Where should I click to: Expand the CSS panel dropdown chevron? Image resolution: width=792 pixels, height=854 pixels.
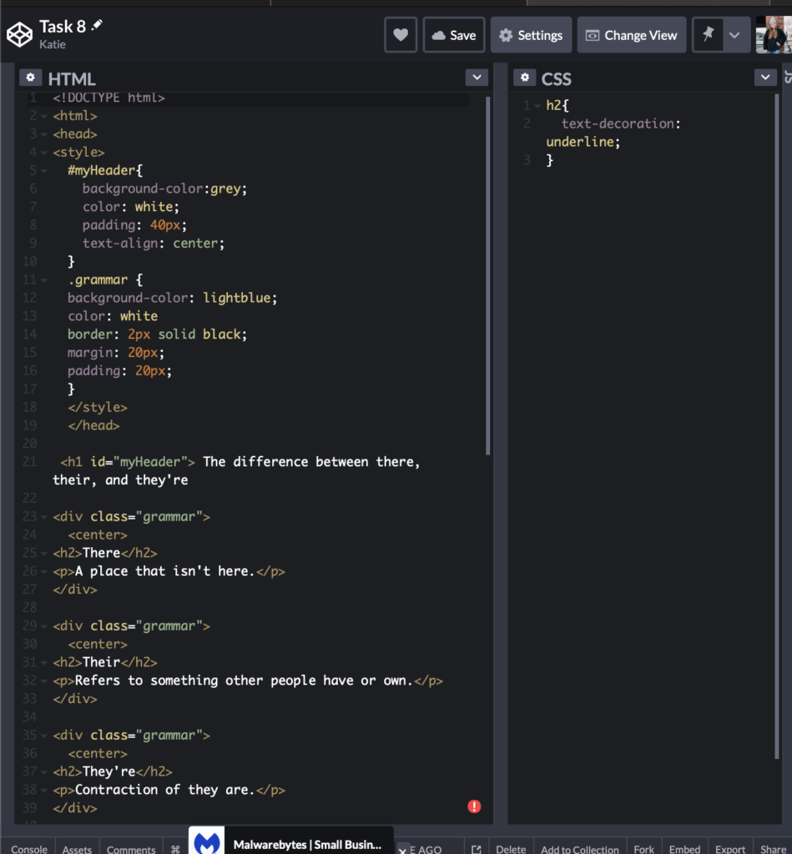point(765,78)
